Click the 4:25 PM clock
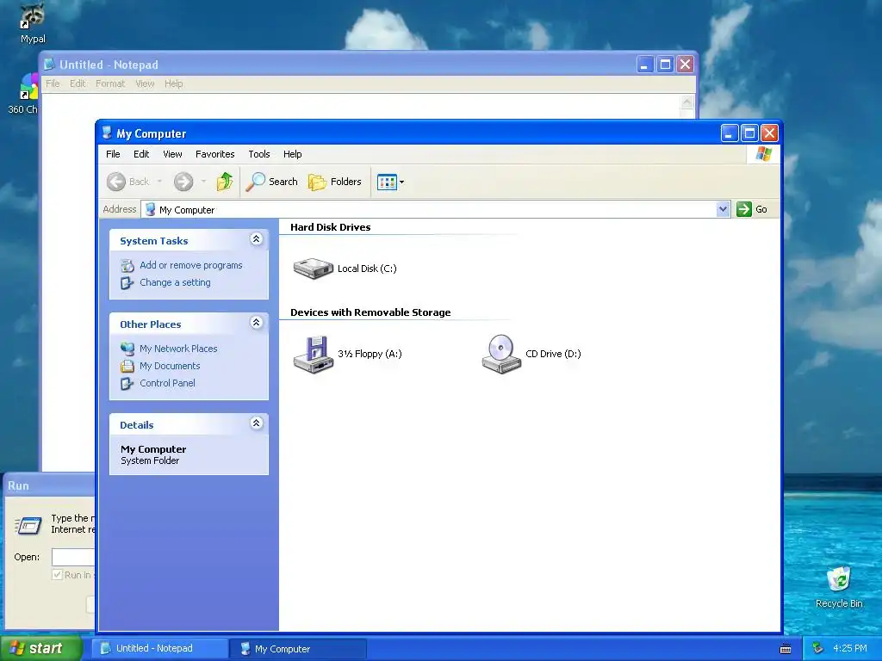This screenshot has width=882, height=661. [x=850, y=649]
